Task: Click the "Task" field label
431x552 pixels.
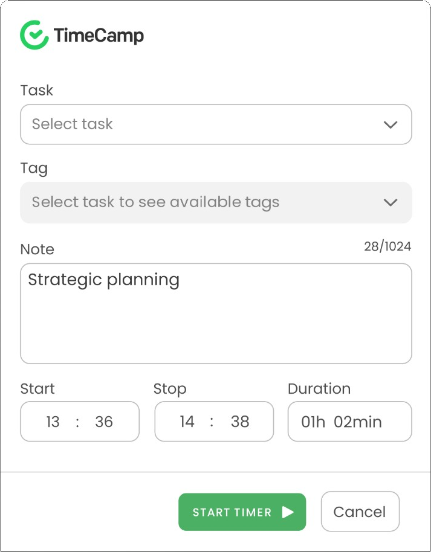Action: pyautogui.click(x=37, y=91)
